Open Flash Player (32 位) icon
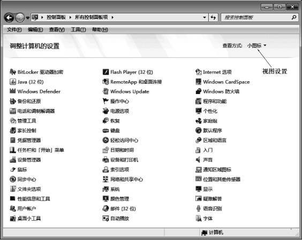This screenshot has height=240, width=302. (x=105, y=72)
